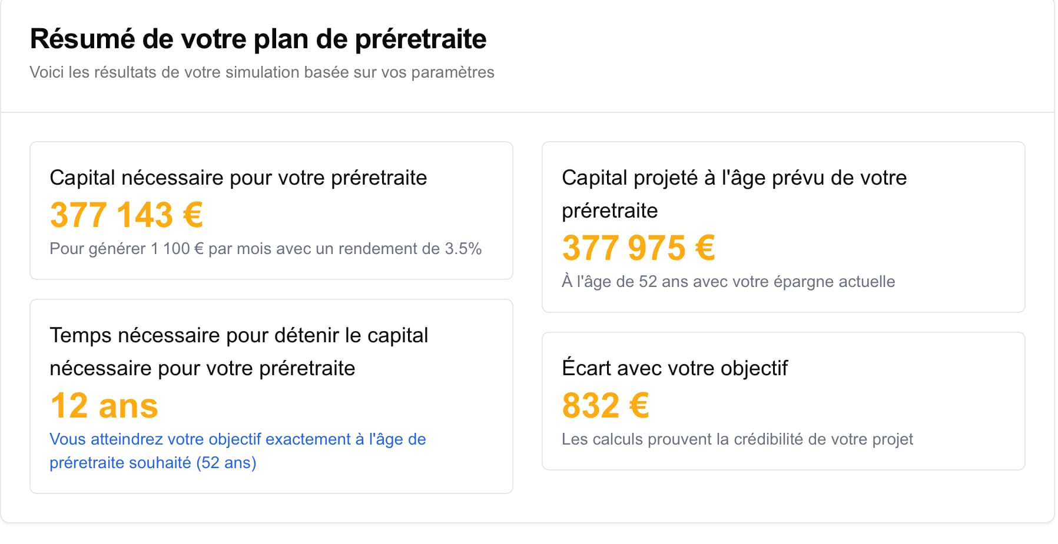1058x544 pixels.
Task: Click the blue Vous atteindrez votre objectif text
Action: pos(155,439)
